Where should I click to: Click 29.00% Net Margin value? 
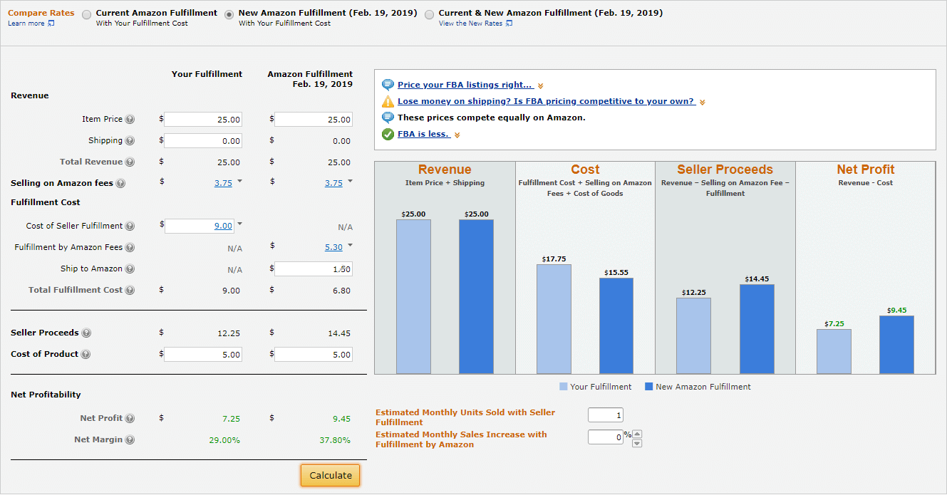pyautogui.click(x=224, y=440)
